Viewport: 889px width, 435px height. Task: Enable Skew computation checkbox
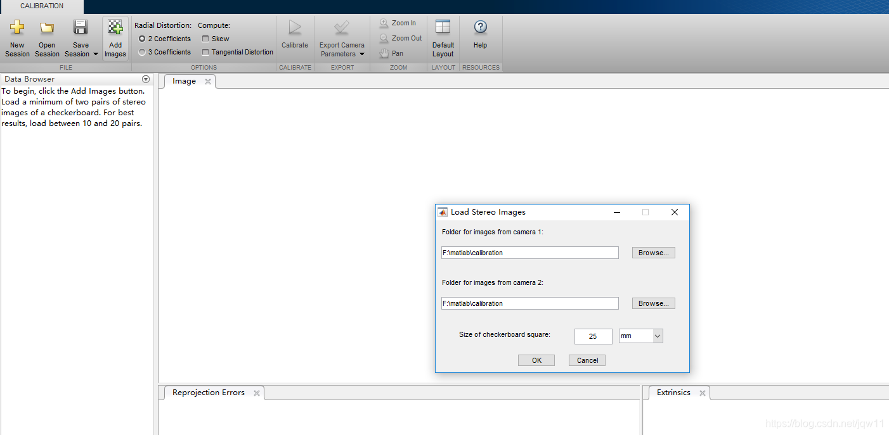tap(205, 39)
